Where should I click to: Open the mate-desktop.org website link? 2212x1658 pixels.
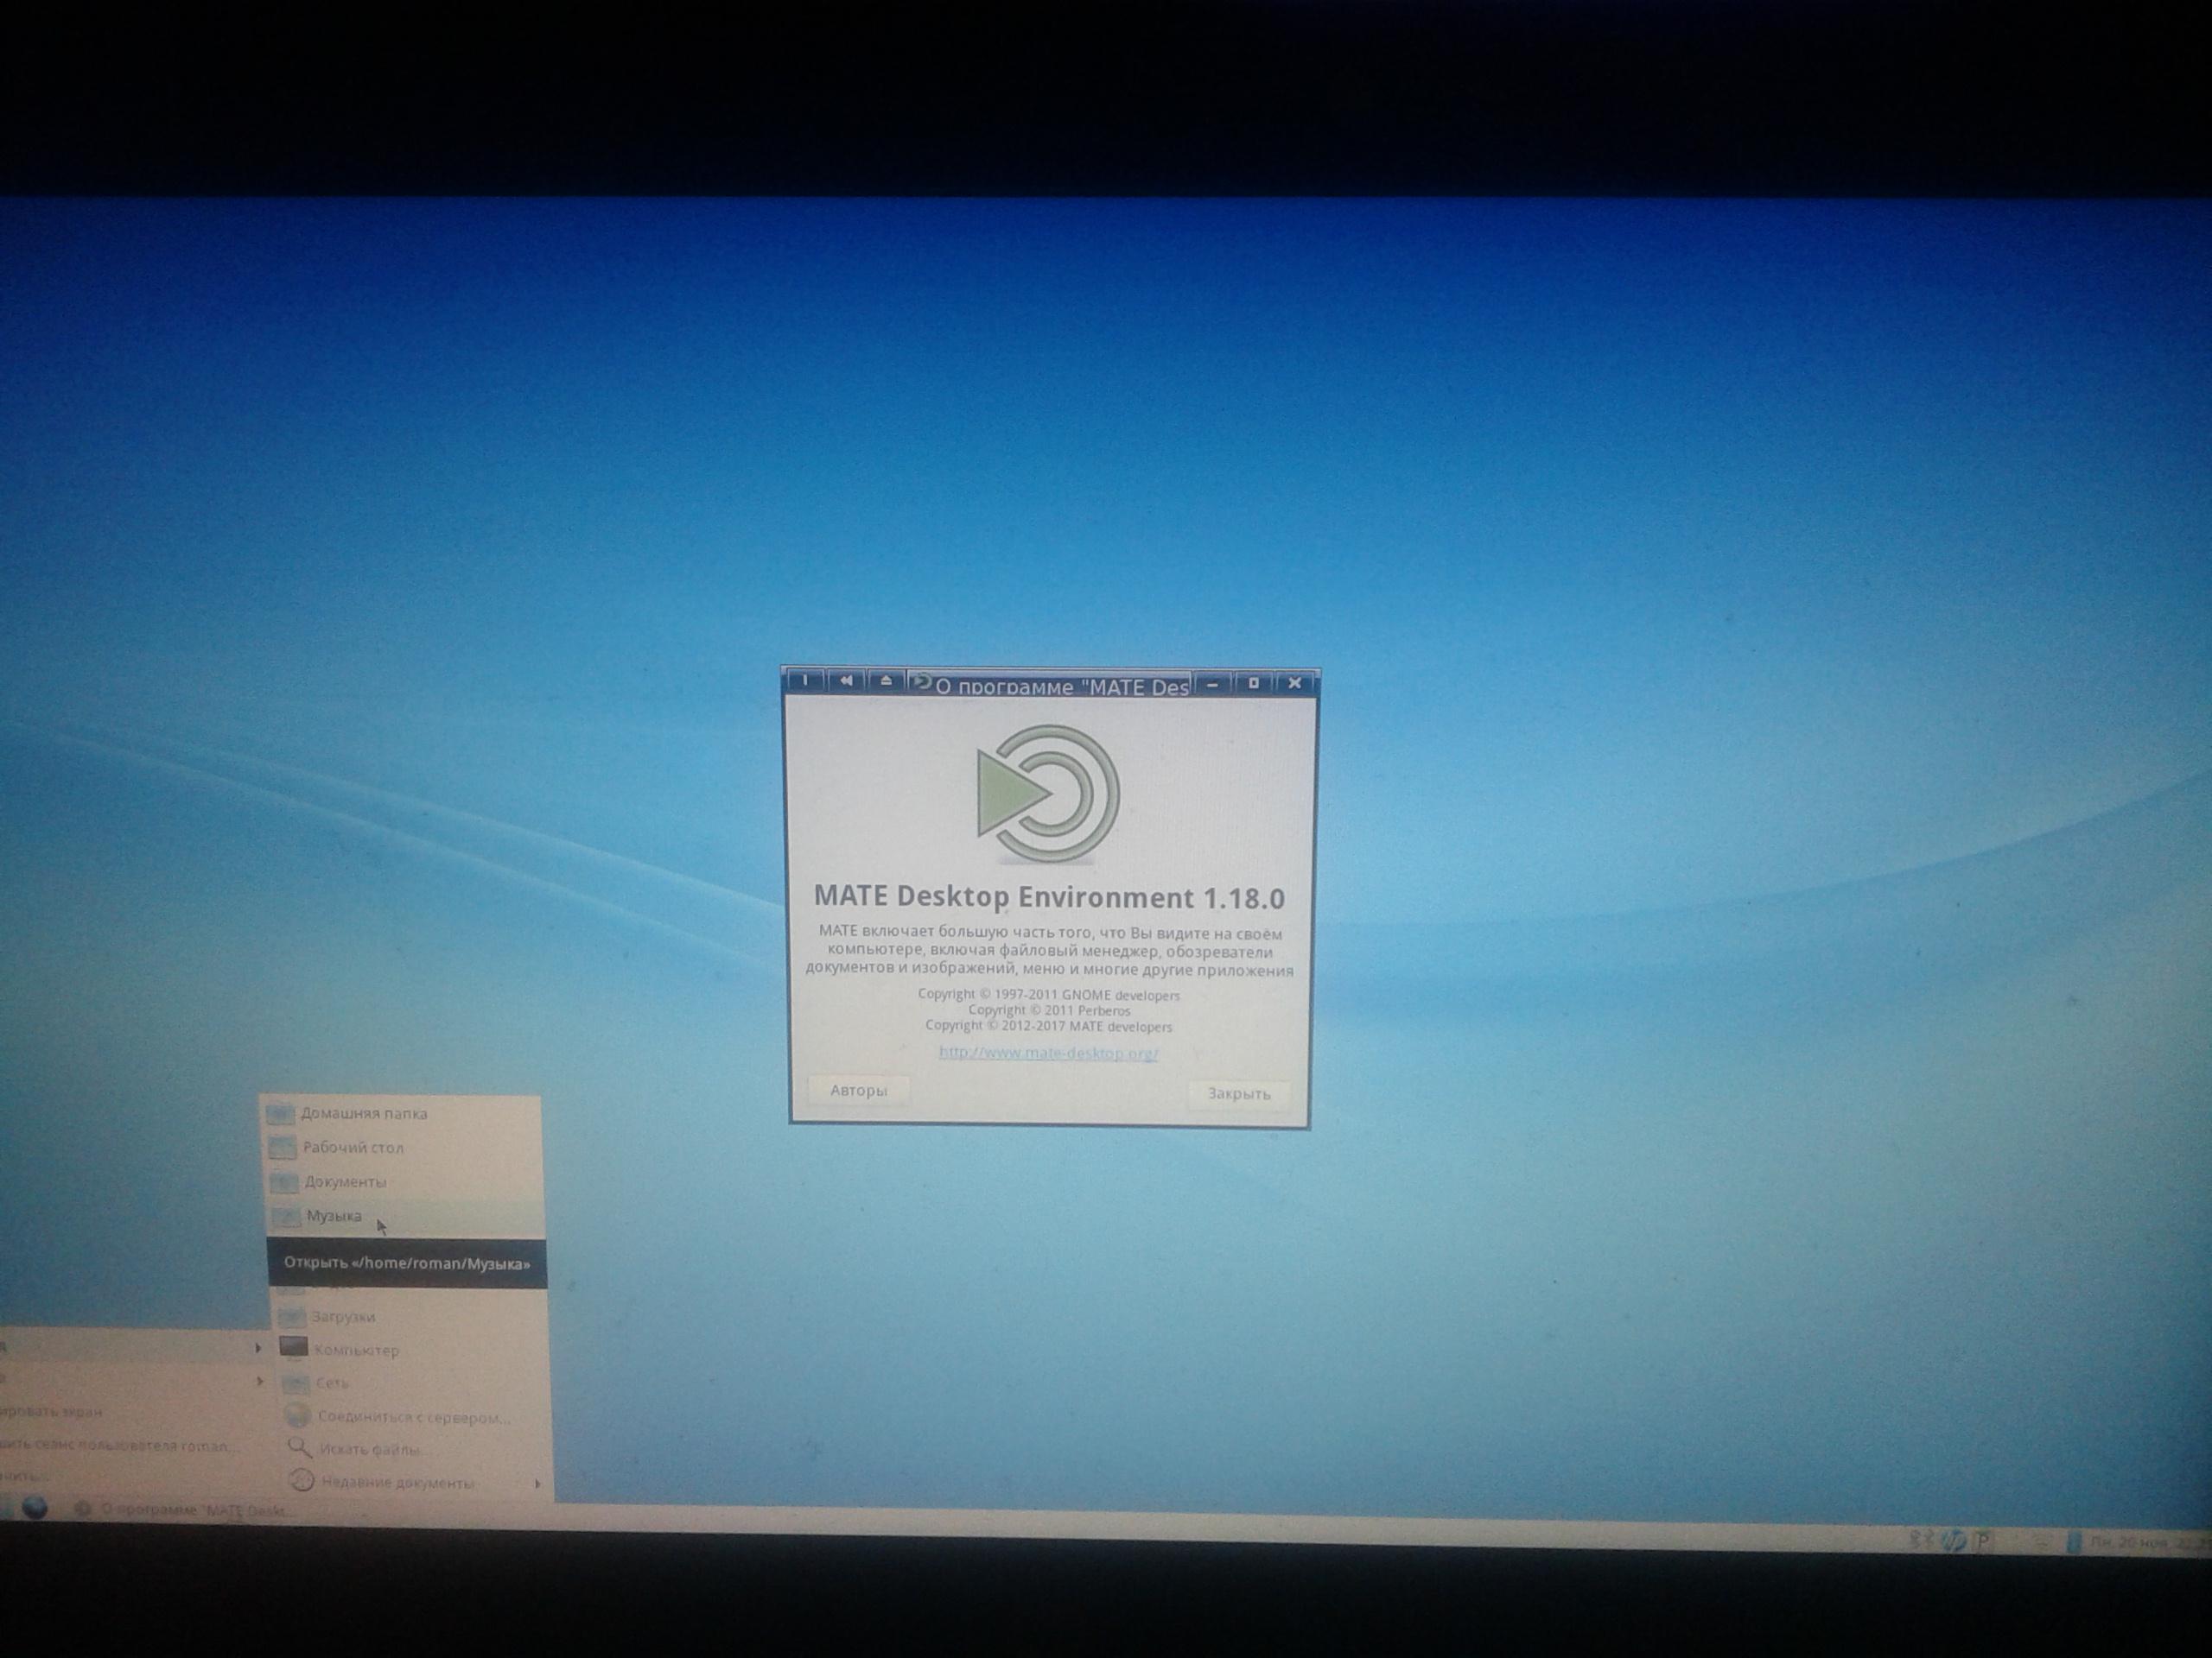(x=1047, y=1054)
